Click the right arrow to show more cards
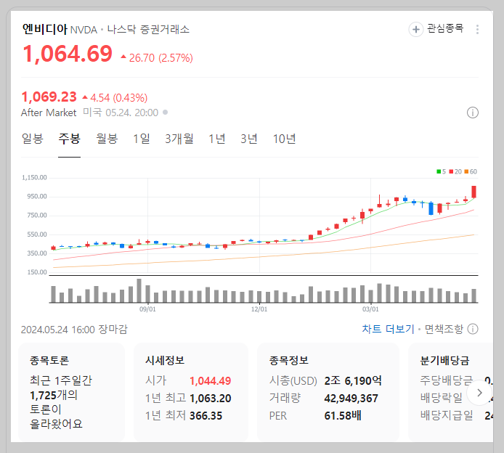The height and width of the screenshot is (453, 504). point(479,393)
